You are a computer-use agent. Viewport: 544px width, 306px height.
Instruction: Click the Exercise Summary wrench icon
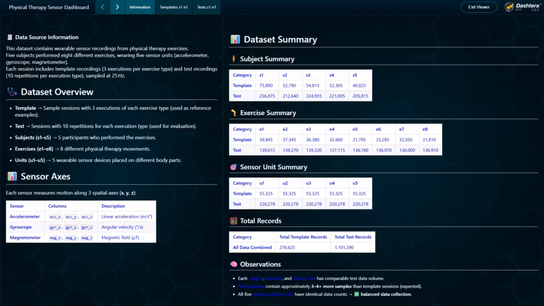tap(234, 113)
